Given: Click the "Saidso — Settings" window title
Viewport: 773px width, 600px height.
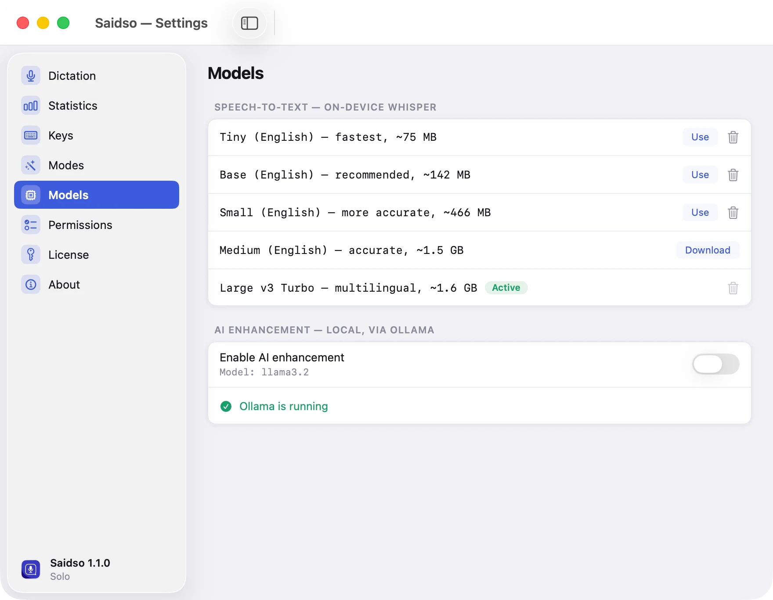Looking at the screenshot, I should point(151,23).
